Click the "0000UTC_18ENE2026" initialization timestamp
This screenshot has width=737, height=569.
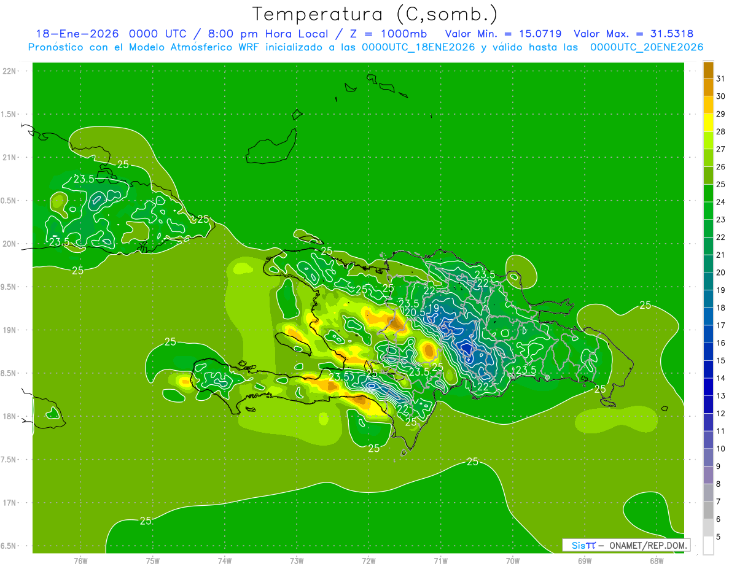[418, 47]
